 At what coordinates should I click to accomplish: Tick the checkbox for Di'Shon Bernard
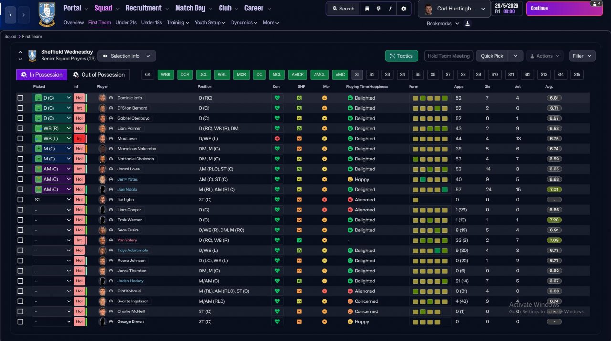(x=20, y=108)
